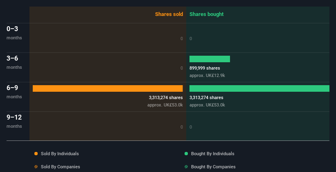Click the approx. UK£12.9k value
The image size is (336, 172).
(207, 75)
